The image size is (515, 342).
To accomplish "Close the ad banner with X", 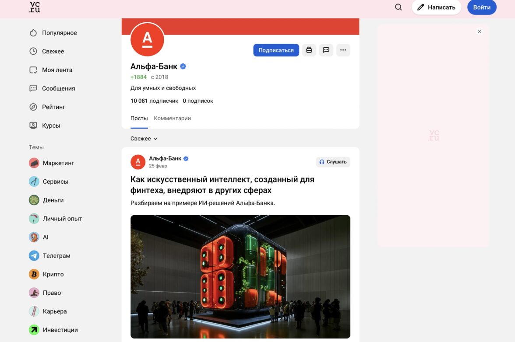I will tap(479, 31).
